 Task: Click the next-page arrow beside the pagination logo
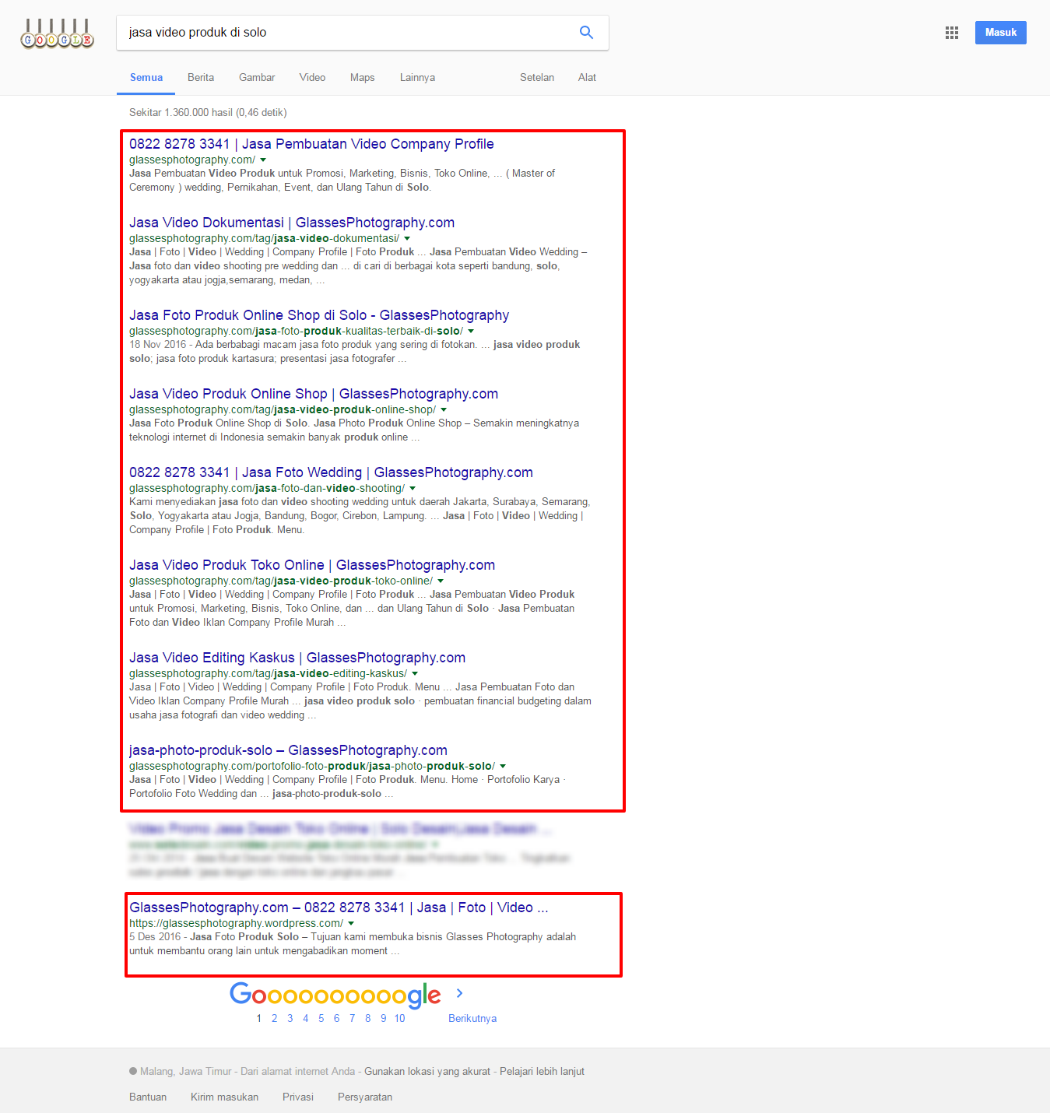(460, 993)
